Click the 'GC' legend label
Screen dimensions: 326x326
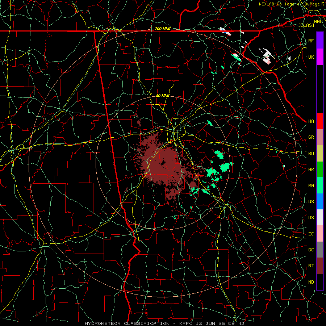coord(311,250)
